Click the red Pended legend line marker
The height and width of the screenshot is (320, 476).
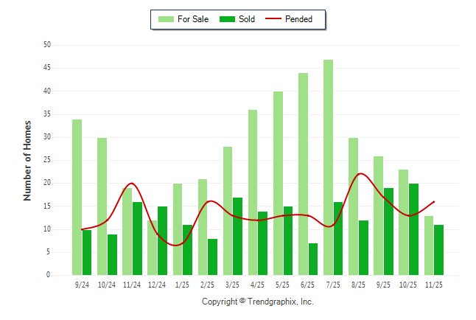click(274, 19)
